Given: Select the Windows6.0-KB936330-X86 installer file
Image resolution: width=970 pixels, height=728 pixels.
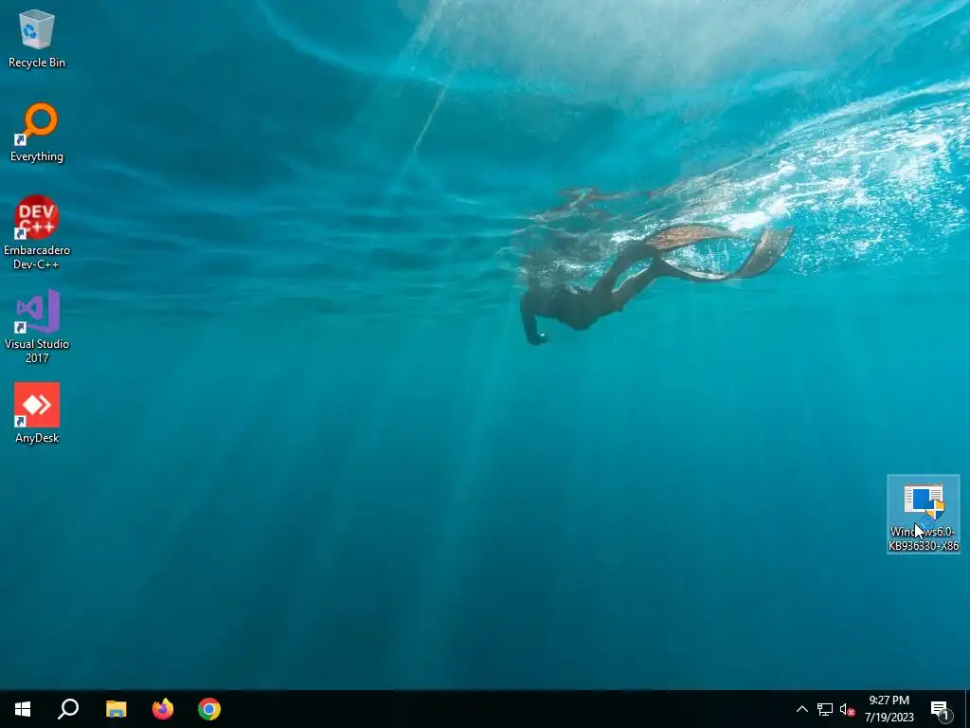Looking at the screenshot, I should (x=923, y=514).
